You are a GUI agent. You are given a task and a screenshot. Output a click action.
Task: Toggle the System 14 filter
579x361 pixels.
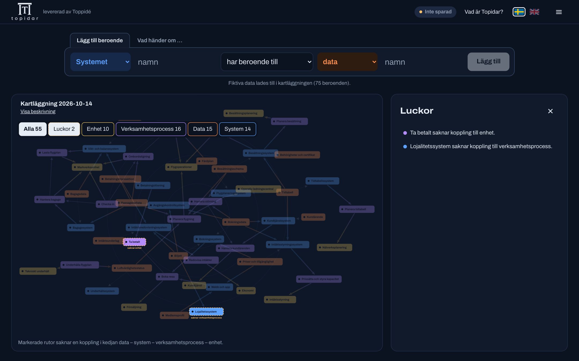coord(237,129)
